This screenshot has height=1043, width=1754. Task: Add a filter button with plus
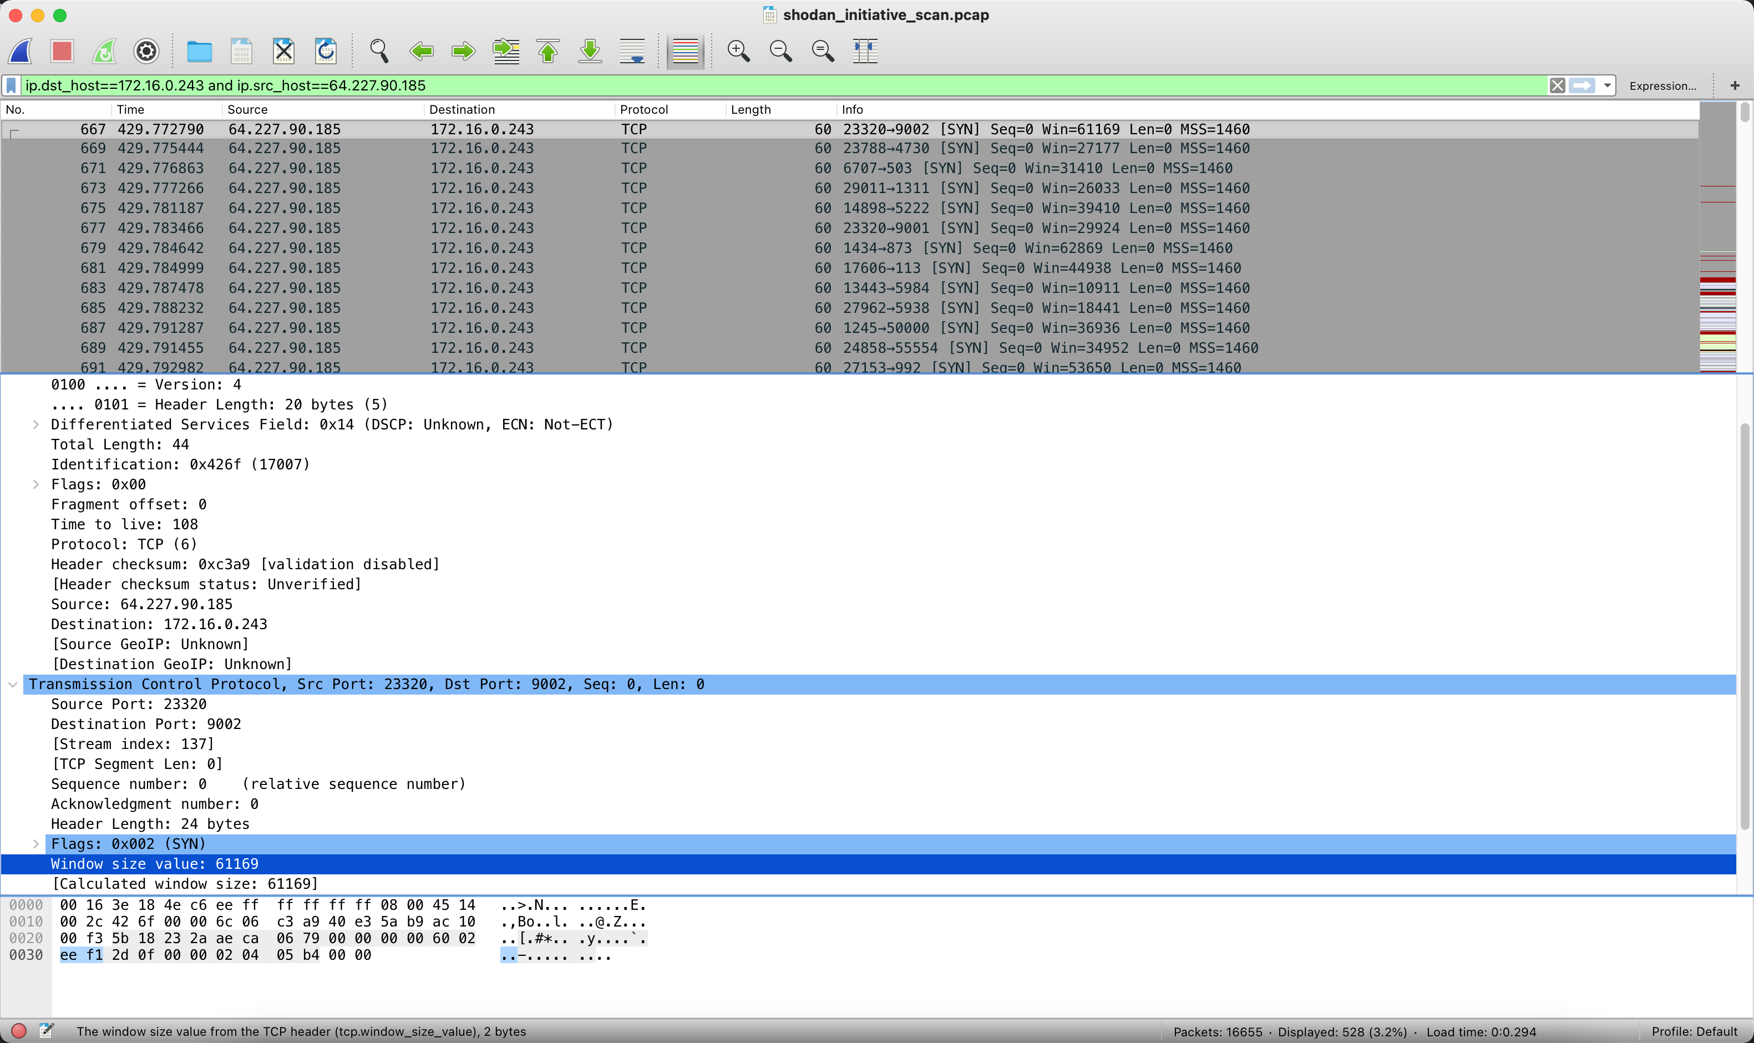point(1735,86)
